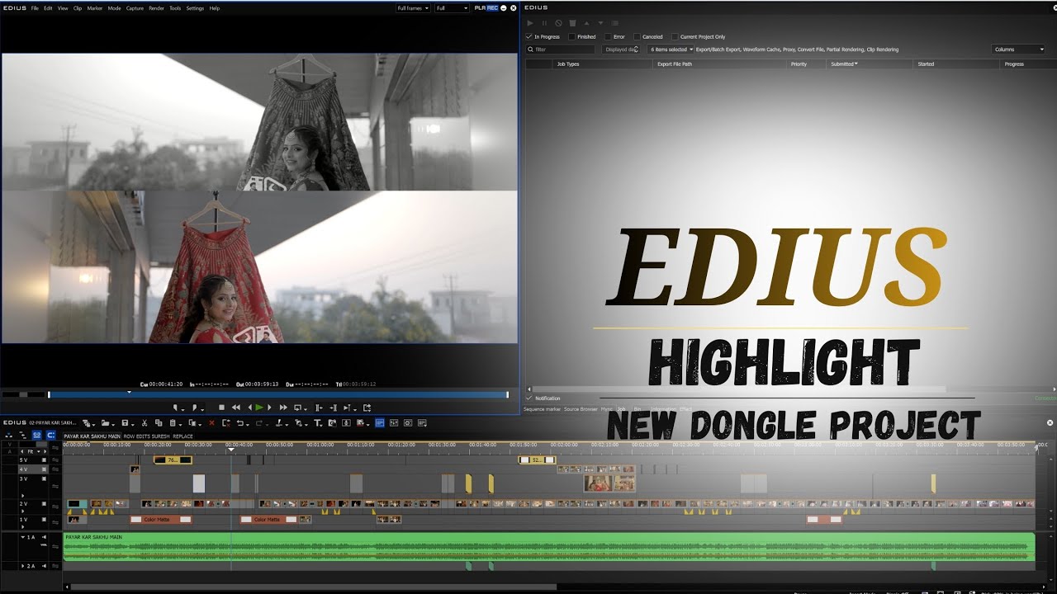Click the Save Project floppy icon

(125, 423)
